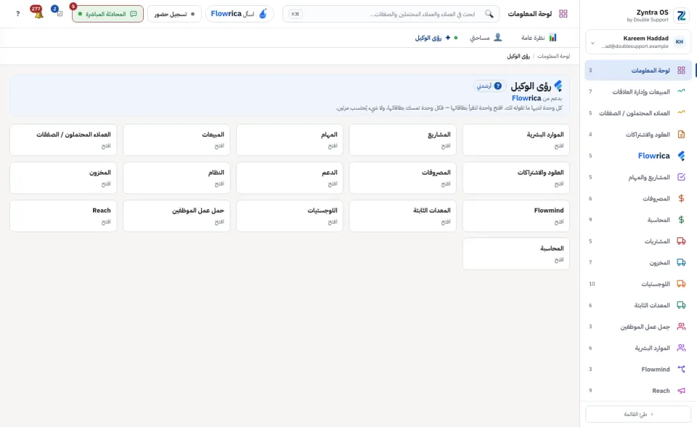Expand the Kareem Haddad account dropdown
This screenshot has height=427, width=697.
[592, 43]
